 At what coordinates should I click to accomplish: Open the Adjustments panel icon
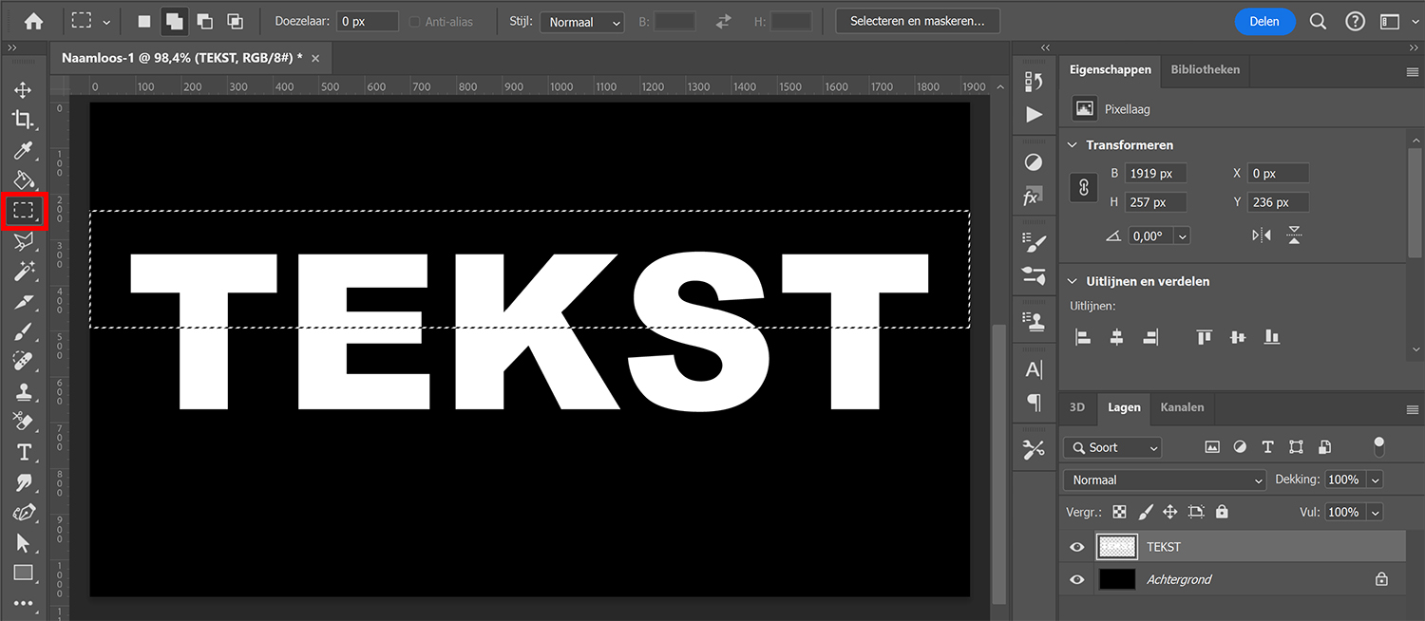(x=1034, y=162)
